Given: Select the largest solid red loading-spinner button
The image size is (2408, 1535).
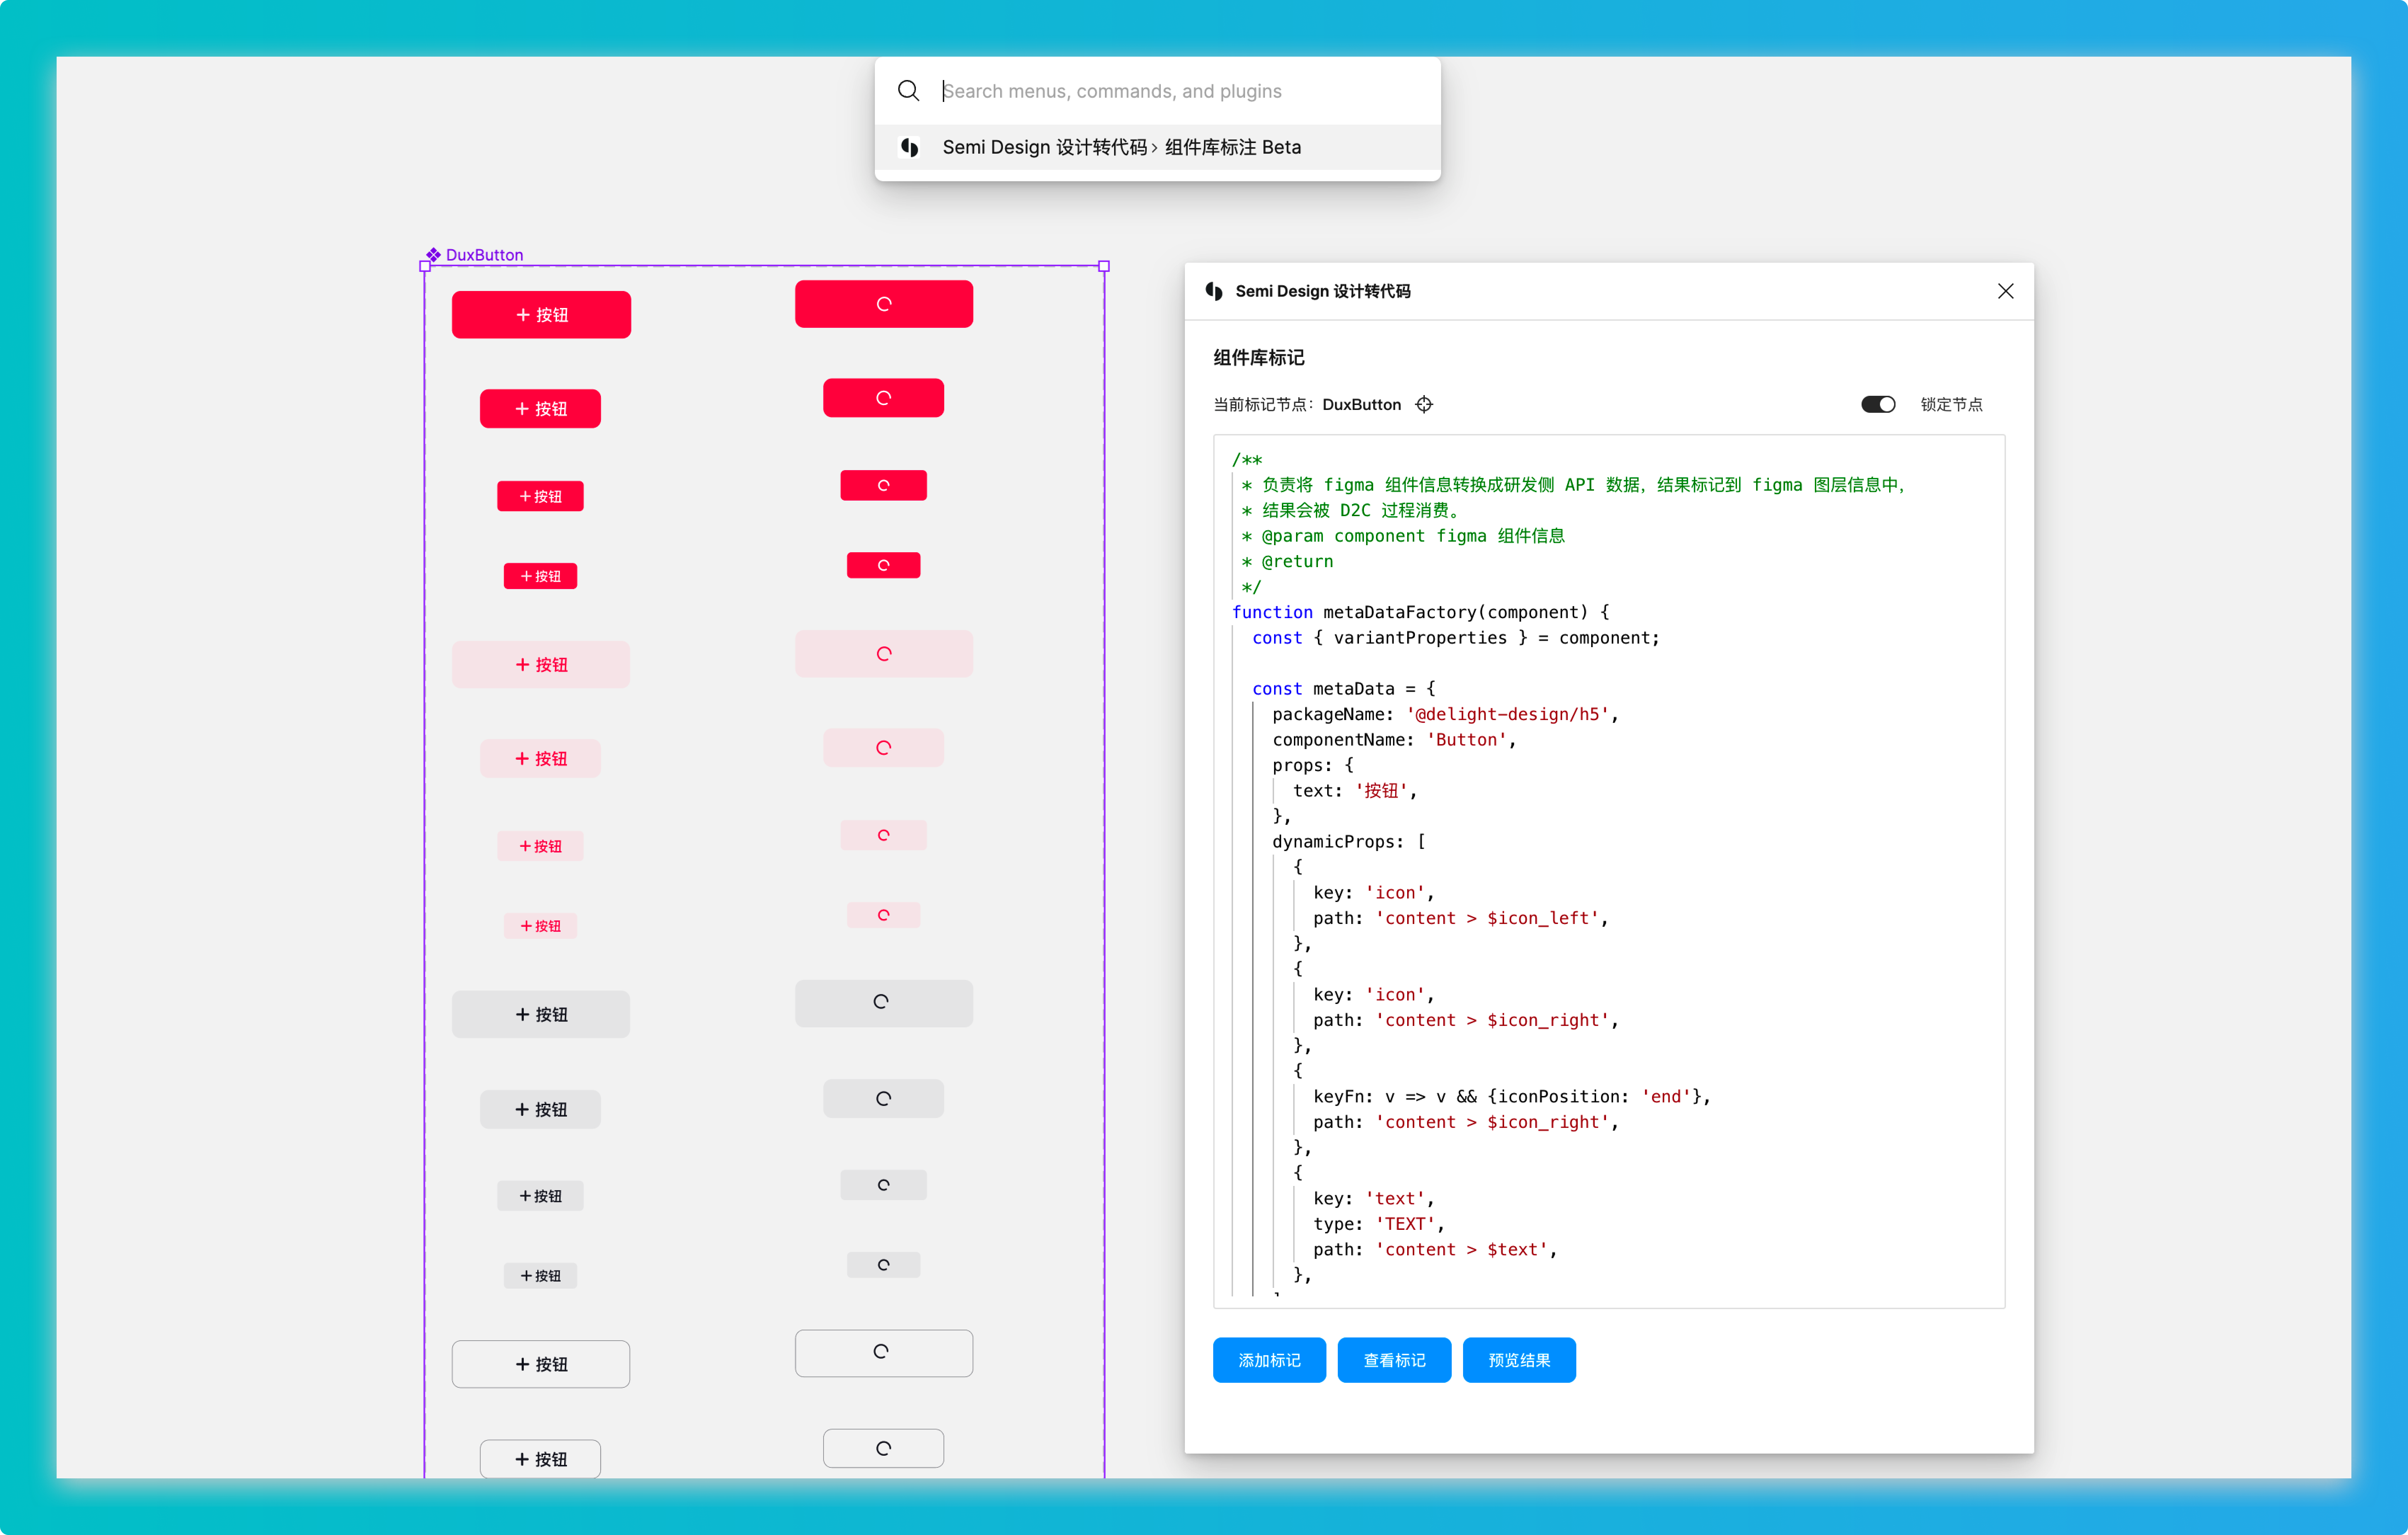Looking at the screenshot, I should pos(884,304).
